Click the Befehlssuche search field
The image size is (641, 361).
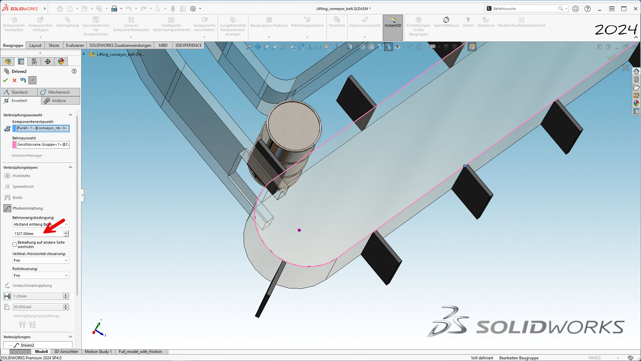coord(524,9)
